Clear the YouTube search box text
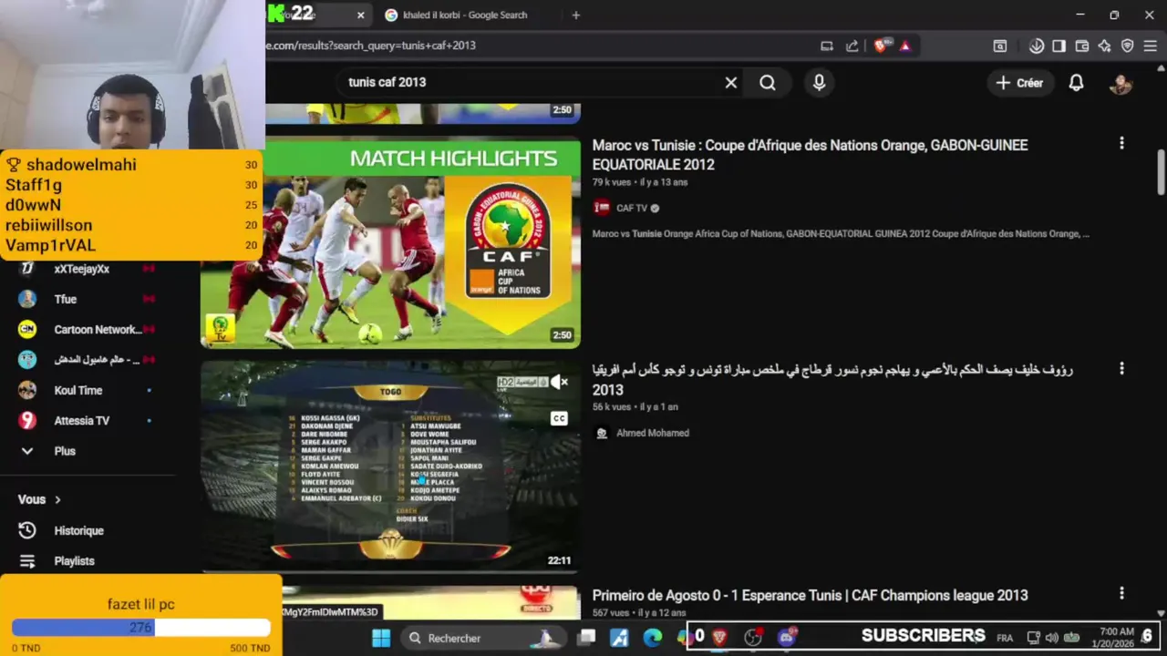 tap(730, 83)
